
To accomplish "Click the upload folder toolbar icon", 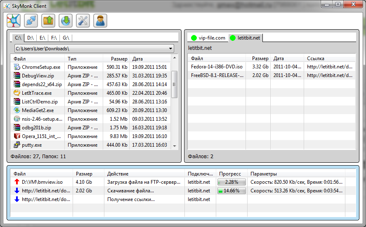I will [48, 21].
